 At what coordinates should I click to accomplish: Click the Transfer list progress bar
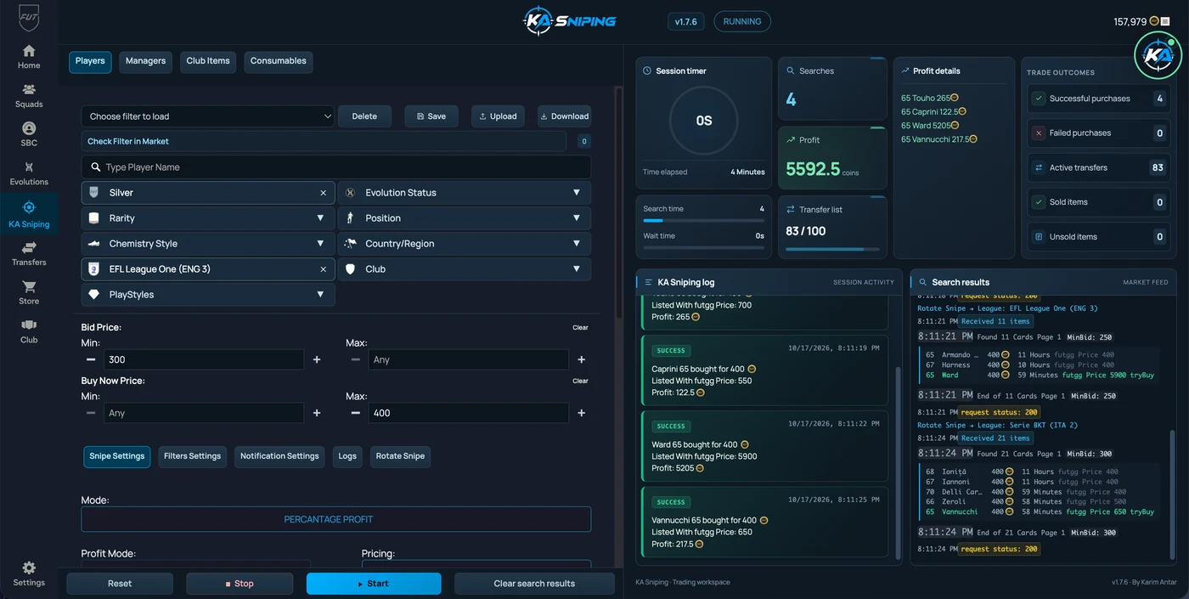coord(832,249)
